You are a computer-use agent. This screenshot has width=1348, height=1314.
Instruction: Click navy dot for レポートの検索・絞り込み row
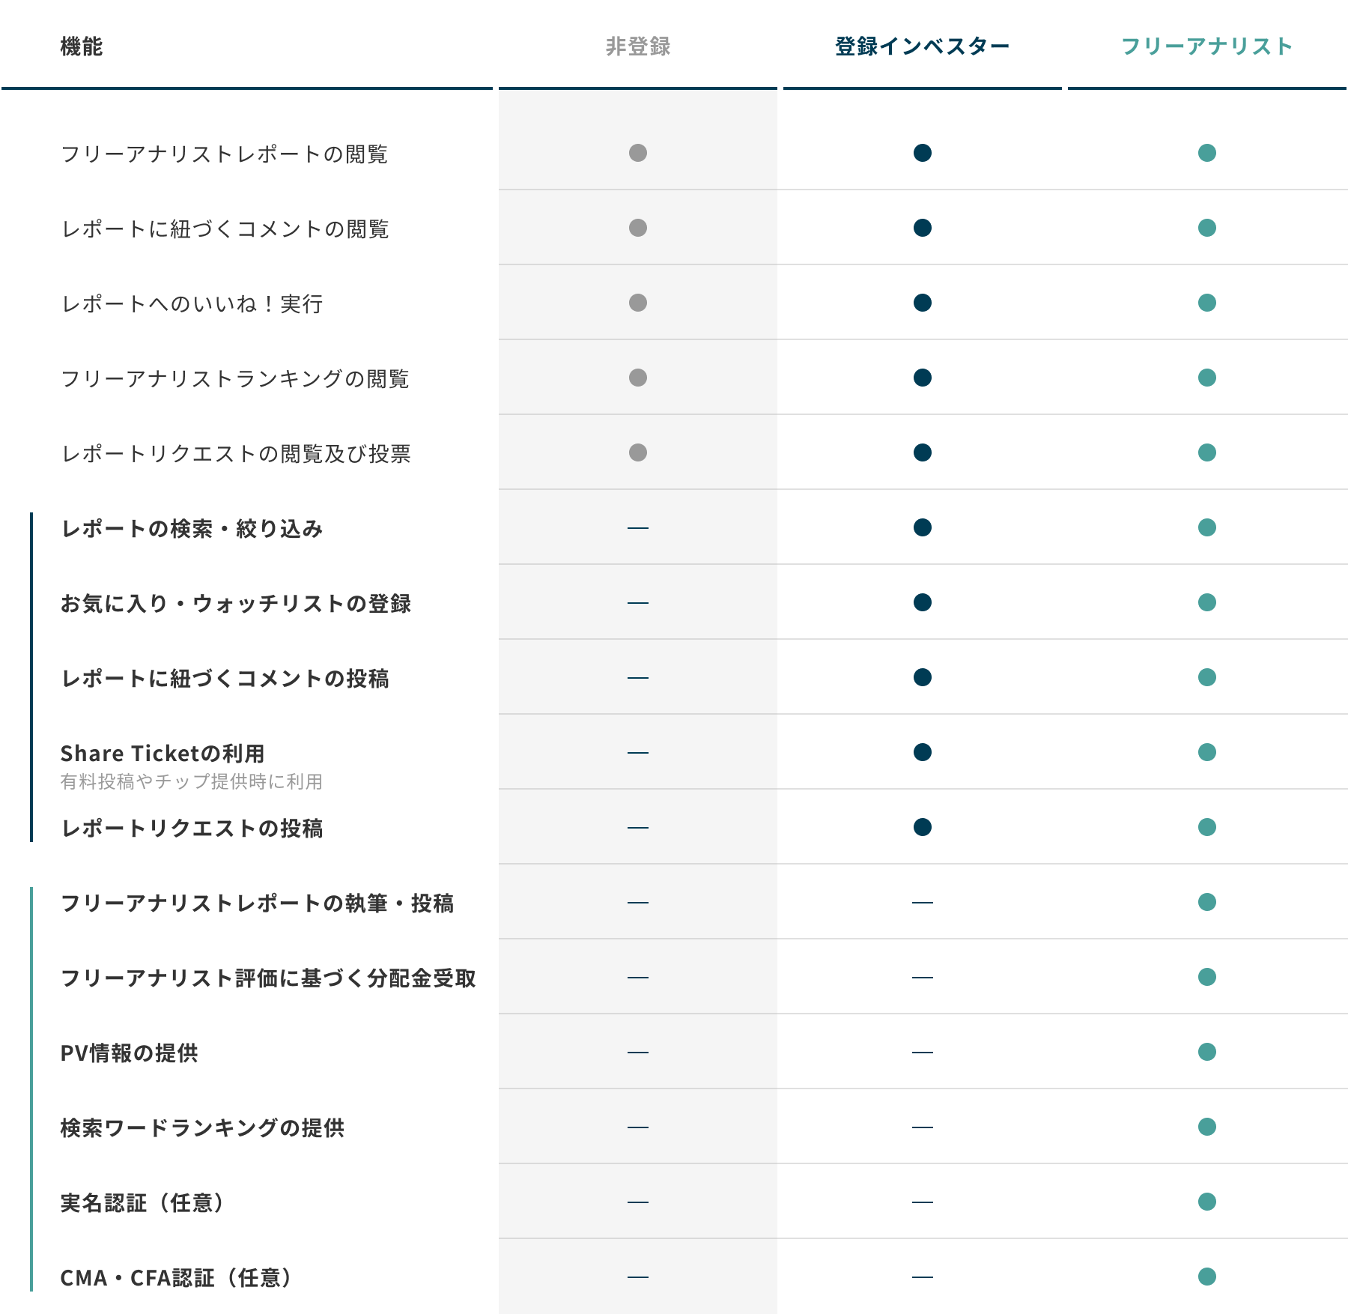(x=922, y=527)
